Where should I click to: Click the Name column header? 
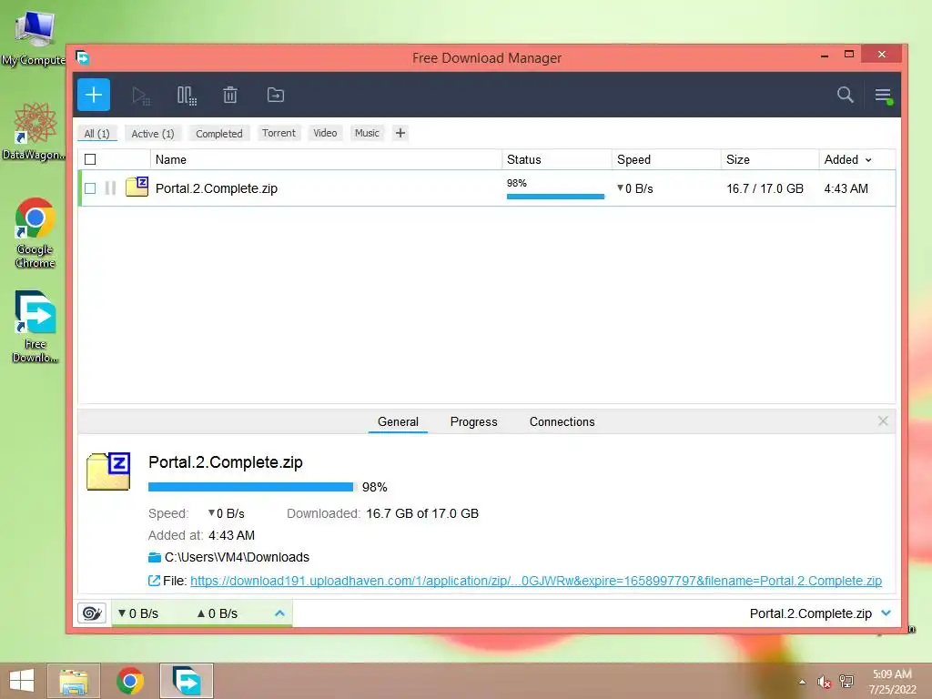[x=326, y=159]
